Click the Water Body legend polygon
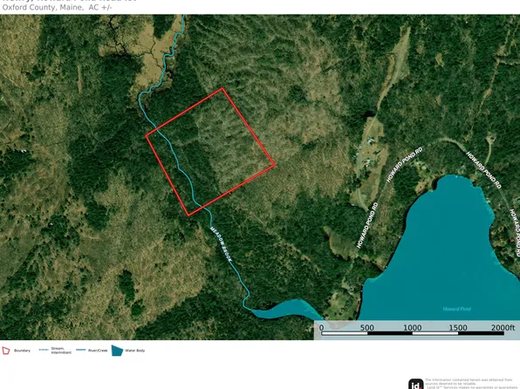This screenshot has height=389, width=520. (x=118, y=351)
